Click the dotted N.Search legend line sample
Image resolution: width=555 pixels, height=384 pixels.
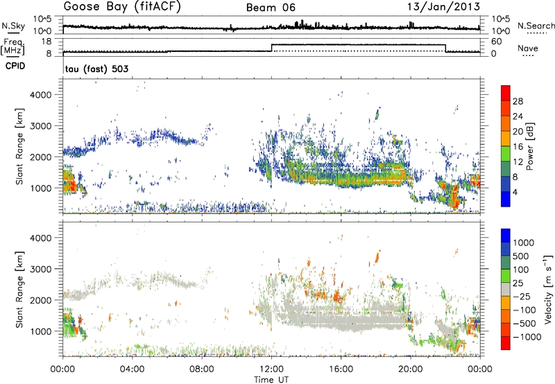(x=537, y=33)
